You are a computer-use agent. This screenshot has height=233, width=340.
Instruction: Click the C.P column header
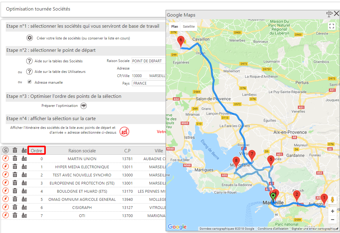pos(127,151)
